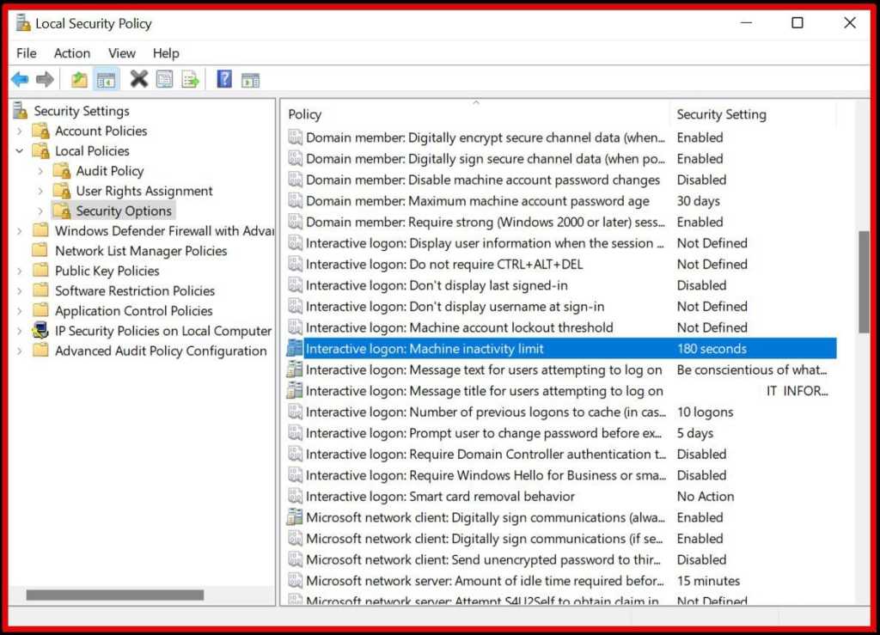Expand the Account Policies tree node
The image size is (880, 635).
20,131
